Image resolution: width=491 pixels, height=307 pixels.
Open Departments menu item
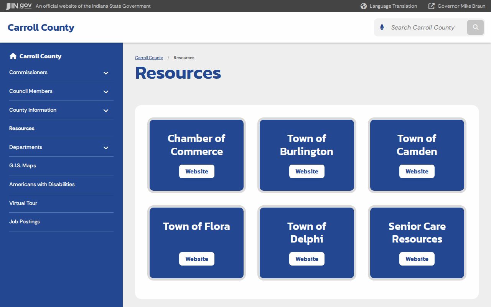tap(26, 147)
